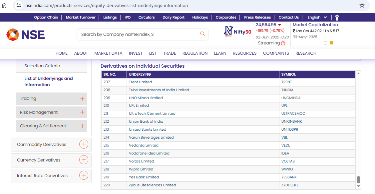Open the Circulars link

[146, 17]
